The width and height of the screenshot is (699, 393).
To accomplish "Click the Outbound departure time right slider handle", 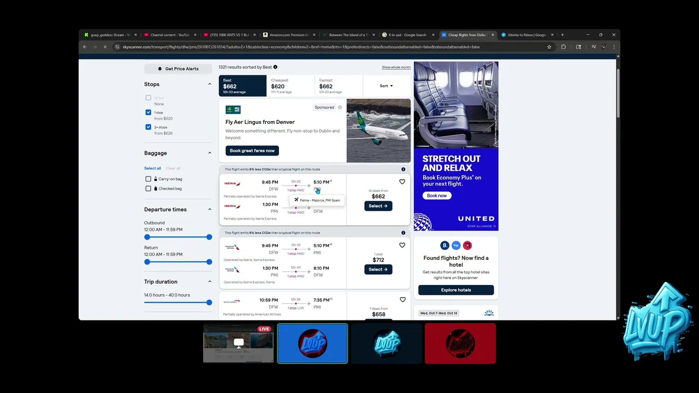I will [209, 237].
